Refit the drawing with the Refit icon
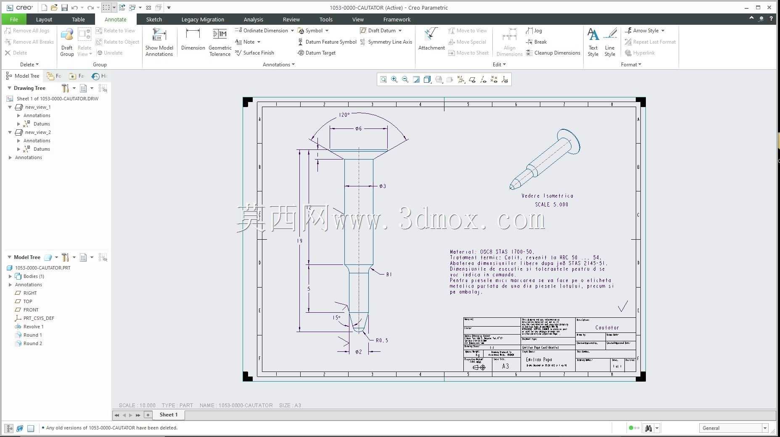 [x=383, y=79]
